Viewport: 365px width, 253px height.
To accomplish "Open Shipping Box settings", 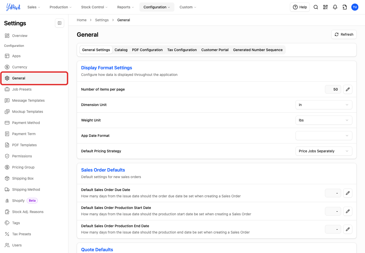I will (34, 178).
